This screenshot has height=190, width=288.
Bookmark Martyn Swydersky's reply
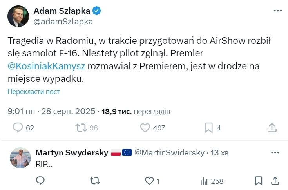coord(259,181)
